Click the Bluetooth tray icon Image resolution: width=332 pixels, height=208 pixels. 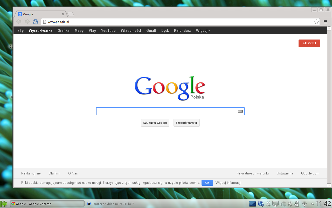pos(290,204)
